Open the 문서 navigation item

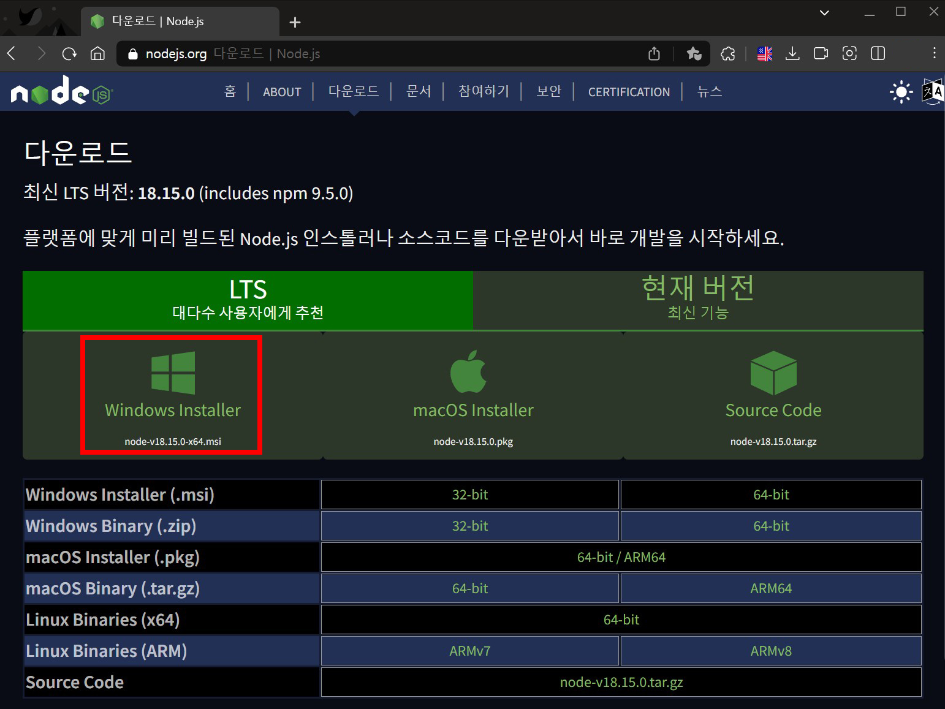pos(419,91)
